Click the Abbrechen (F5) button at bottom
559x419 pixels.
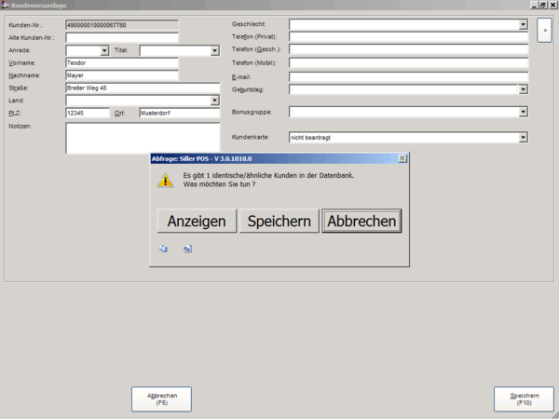[161, 399]
